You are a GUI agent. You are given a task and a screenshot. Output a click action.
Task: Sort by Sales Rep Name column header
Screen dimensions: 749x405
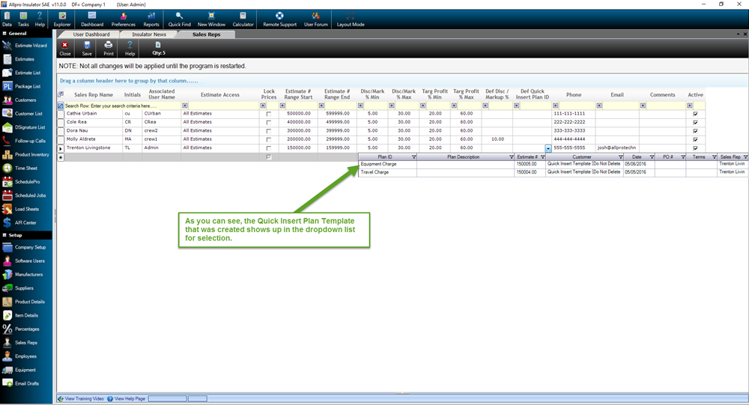94,94
